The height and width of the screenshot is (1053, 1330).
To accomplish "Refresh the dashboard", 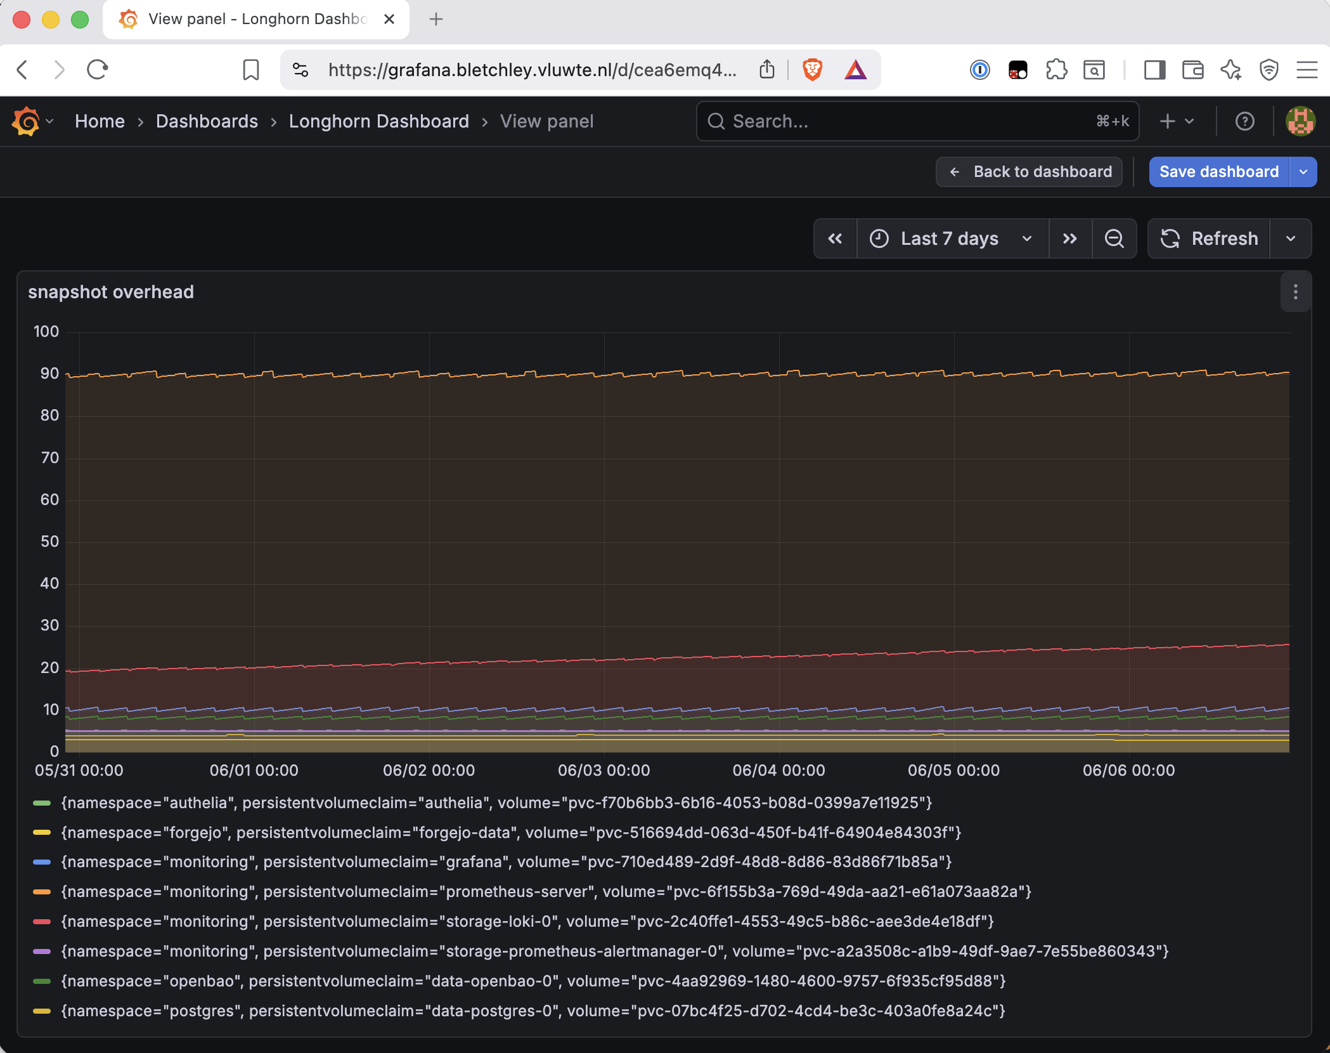I will pos(1209,239).
